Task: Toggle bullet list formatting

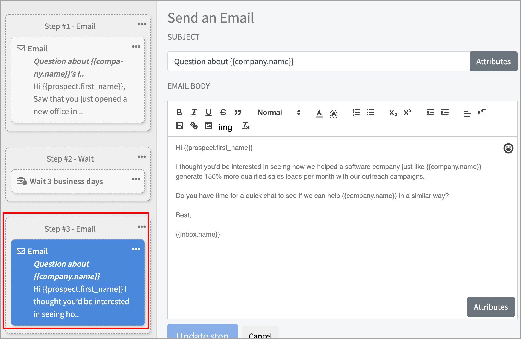Action: pos(371,113)
